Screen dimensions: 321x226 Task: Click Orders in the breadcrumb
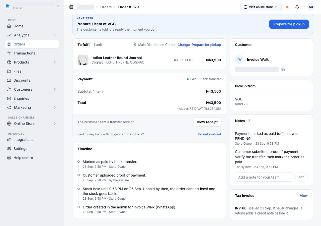[106, 7]
